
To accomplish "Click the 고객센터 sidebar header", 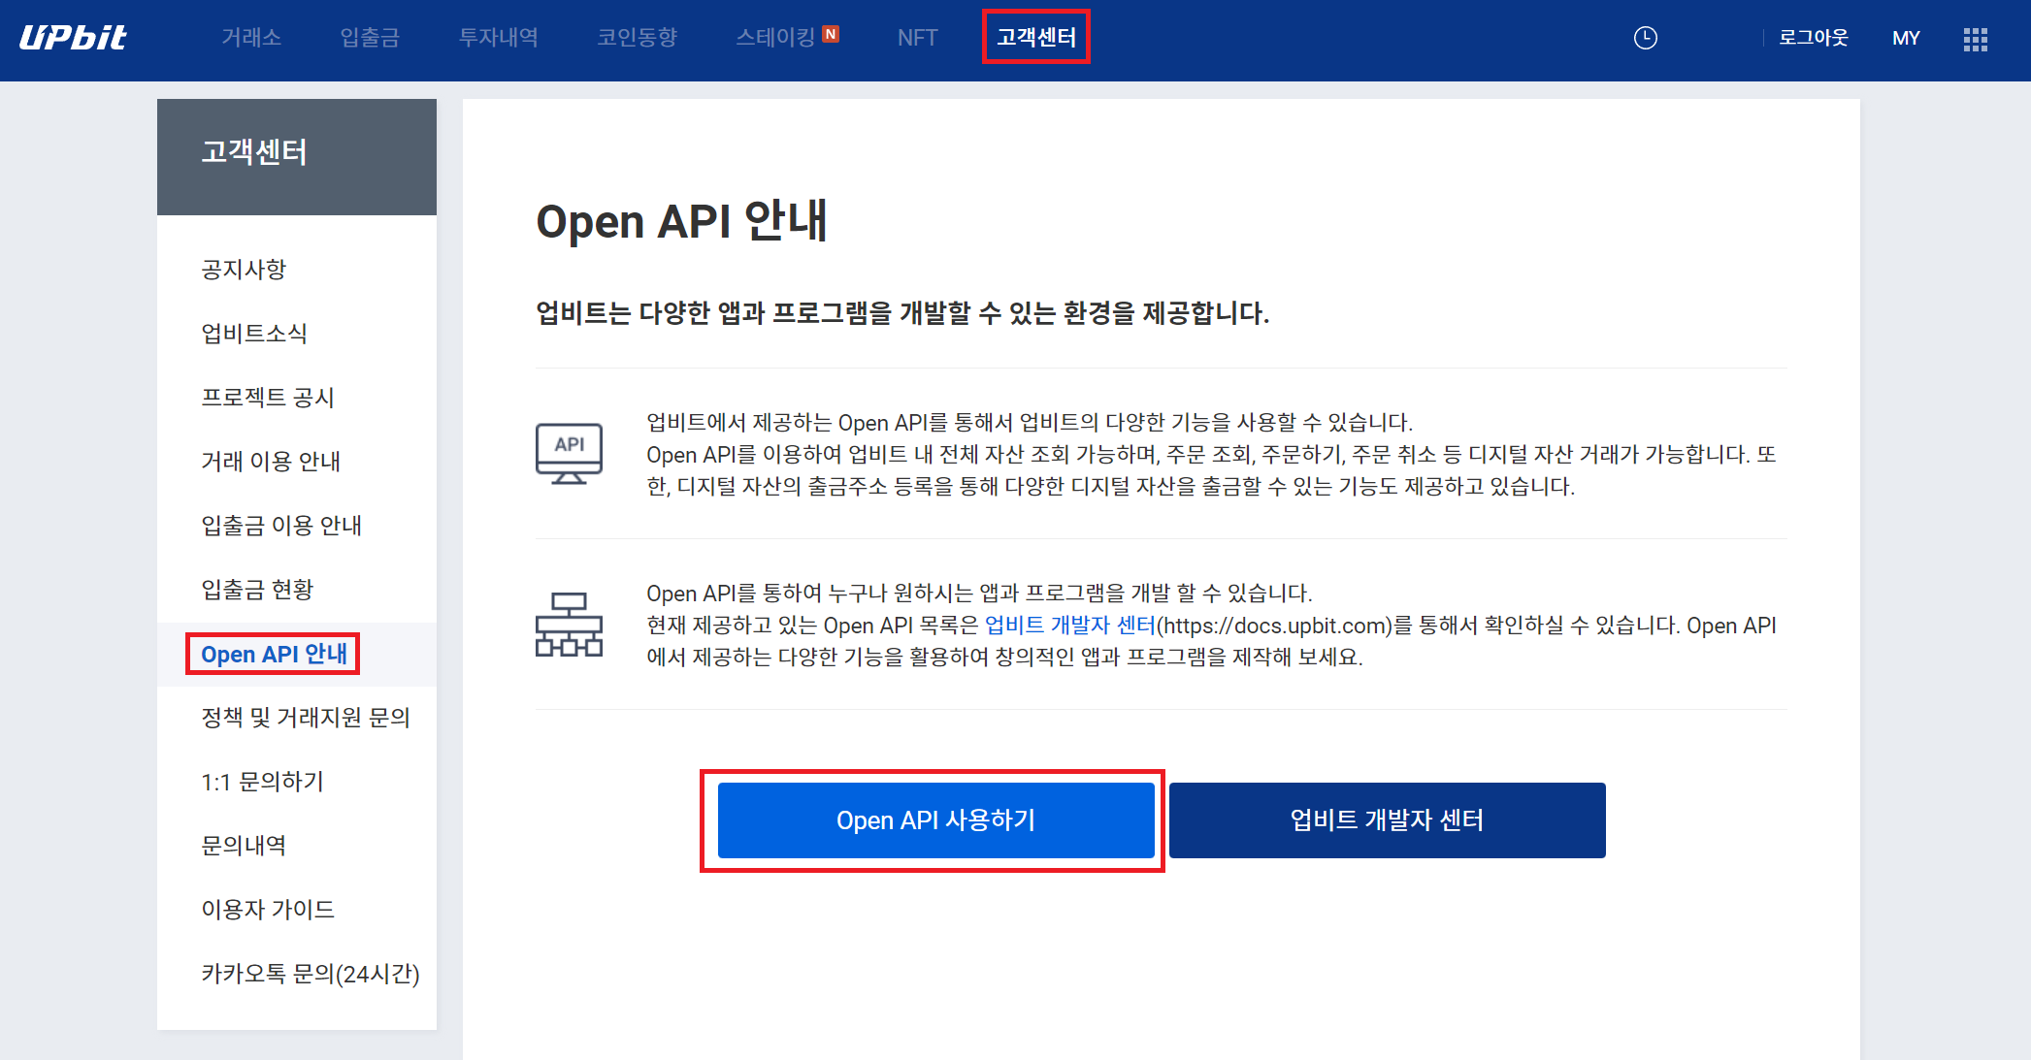I will 297,157.
